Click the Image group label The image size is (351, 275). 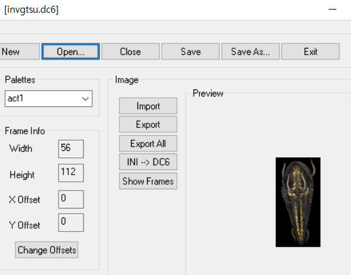127,80
